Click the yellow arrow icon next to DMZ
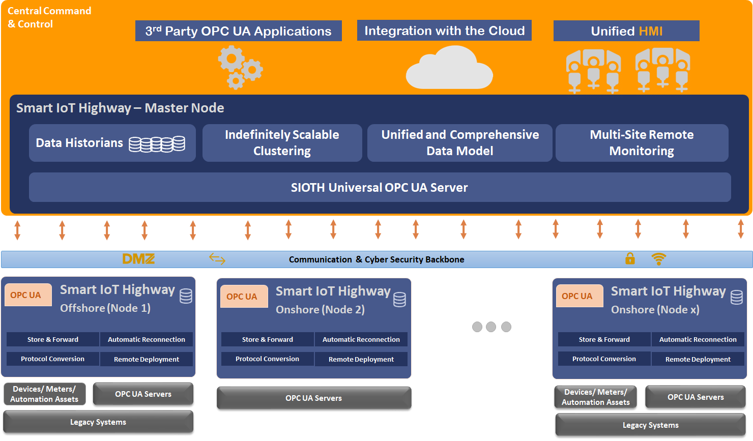 (x=218, y=259)
